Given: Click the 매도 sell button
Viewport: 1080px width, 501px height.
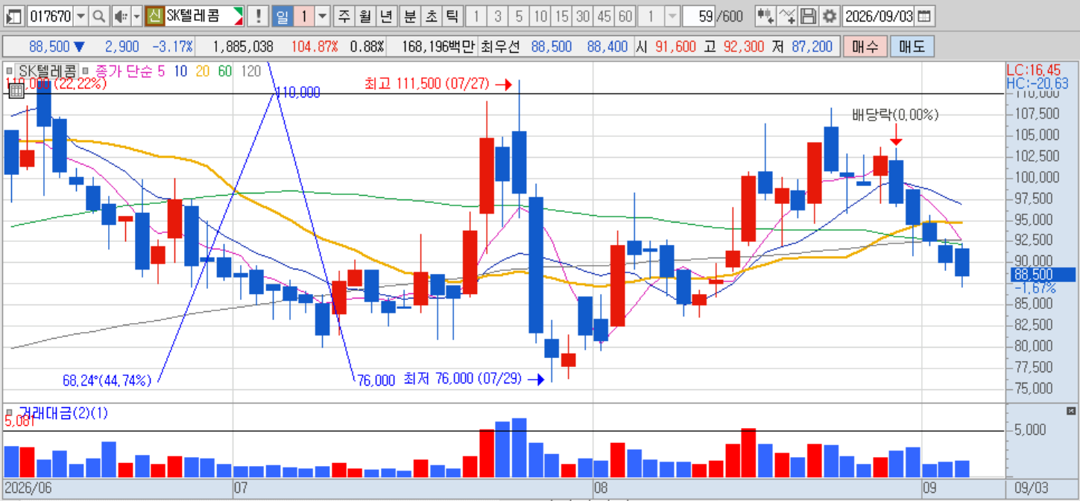Looking at the screenshot, I should pyautogui.click(x=912, y=47).
